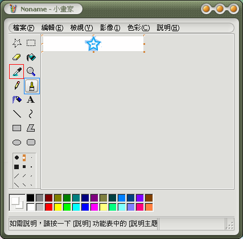Screen dimensions: 243x239
Task: Pick the white color swatch
Action: (30, 207)
